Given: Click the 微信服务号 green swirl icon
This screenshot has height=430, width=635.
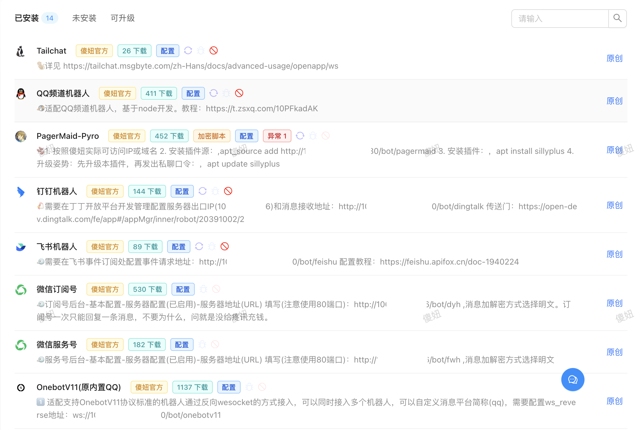Looking at the screenshot, I should pyautogui.click(x=21, y=345).
